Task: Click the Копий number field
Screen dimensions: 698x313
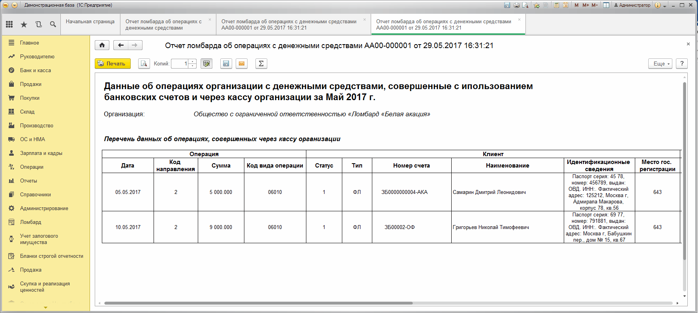Action: coord(180,63)
